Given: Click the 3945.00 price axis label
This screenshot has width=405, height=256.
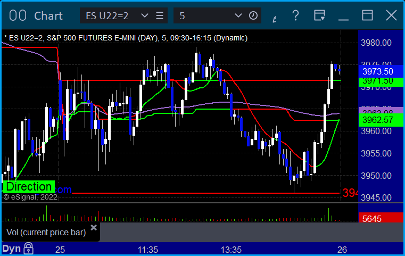Looking at the screenshot, I should (x=376, y=197).
